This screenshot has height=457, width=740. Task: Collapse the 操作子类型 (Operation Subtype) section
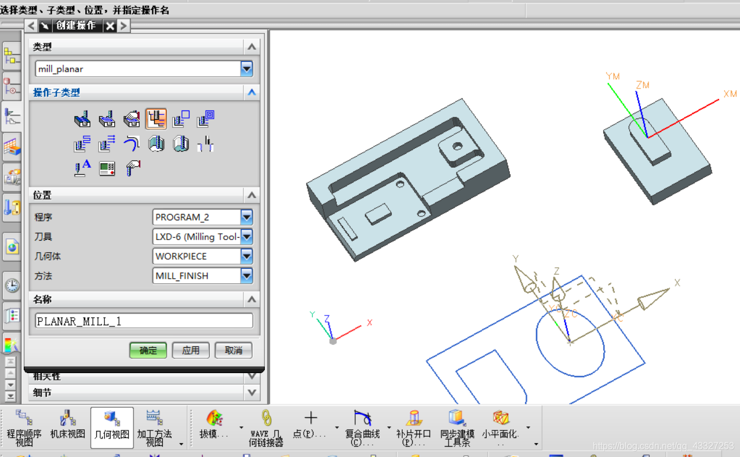pos(251,92)
